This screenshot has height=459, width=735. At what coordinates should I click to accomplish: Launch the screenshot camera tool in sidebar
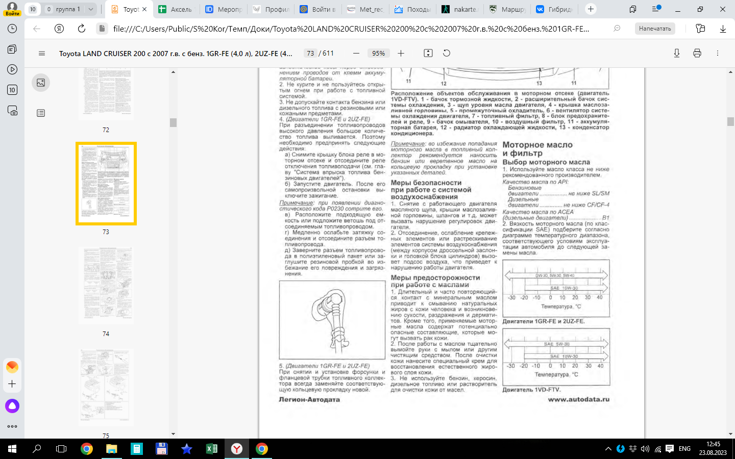pos(12,110)
